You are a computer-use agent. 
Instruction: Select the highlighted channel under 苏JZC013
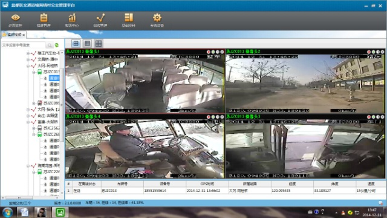pyautogui.click(x=54, y=78)
